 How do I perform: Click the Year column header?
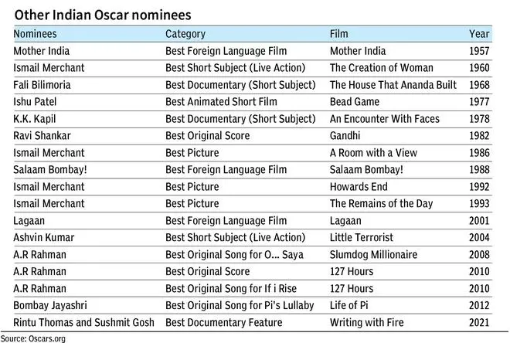[479, 34]
